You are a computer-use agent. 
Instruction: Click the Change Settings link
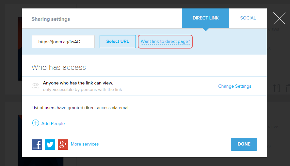click(x=234, y=86)
